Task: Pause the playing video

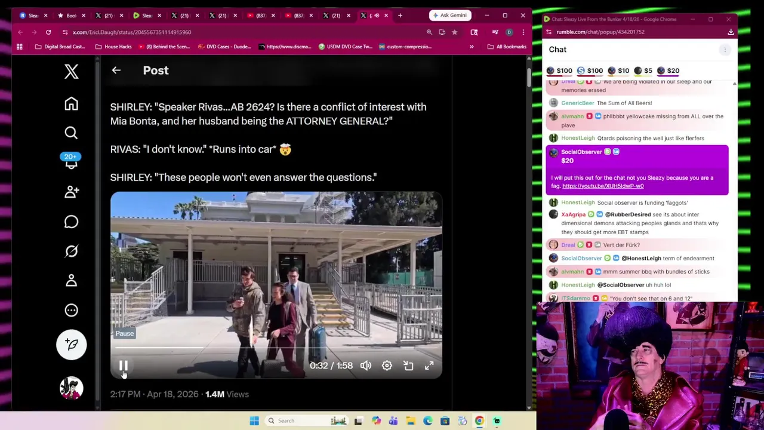Action: pyautogui.click(x=123, y=365)
